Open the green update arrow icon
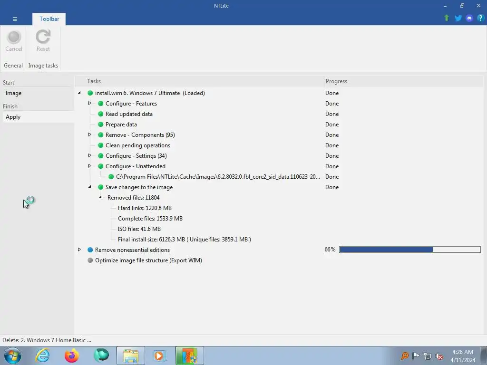This screenshot has width=487, height=365. [447, 18]
